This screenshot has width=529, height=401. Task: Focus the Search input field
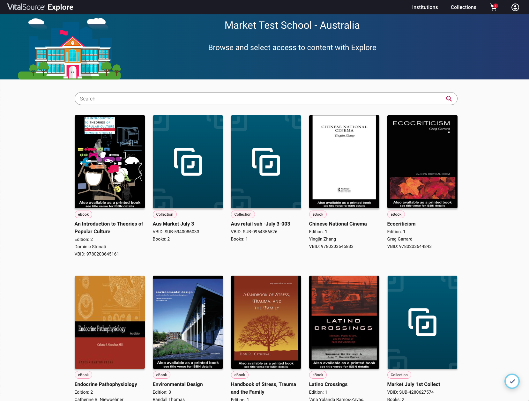click(x=266, y=99)
